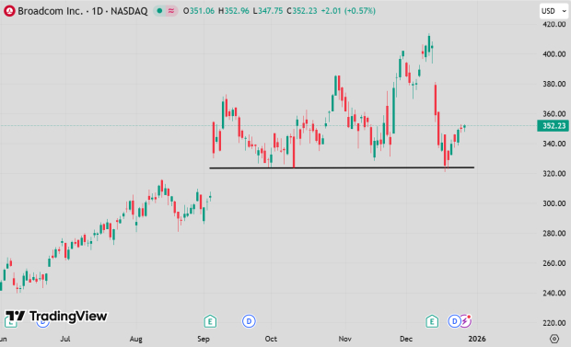Click the pink data status wave icon

pyautogui.click(x=171, y=11)
